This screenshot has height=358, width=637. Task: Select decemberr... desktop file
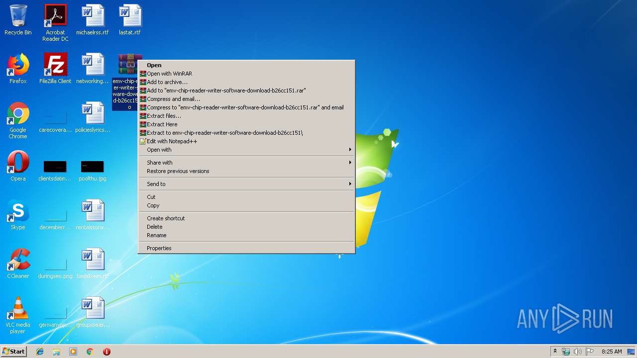(55, 218)
